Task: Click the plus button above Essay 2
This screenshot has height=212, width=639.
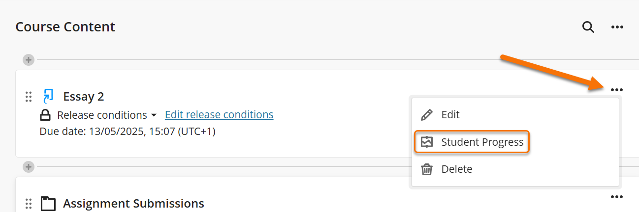Action: [x=29, y=60]
